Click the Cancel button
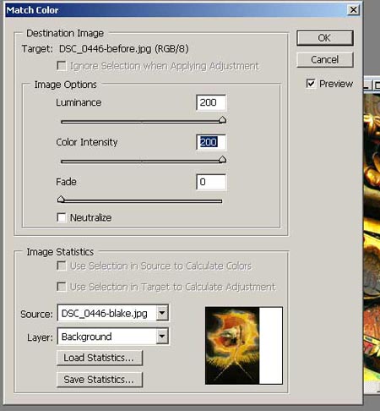Image resolution: width=380 pixels, height=411 pixels. coord(325,59)
